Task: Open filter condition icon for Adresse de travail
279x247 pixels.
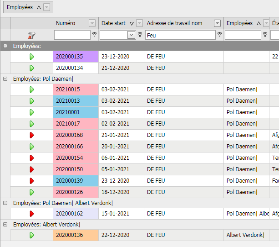Action: click(x=219, y=34)
